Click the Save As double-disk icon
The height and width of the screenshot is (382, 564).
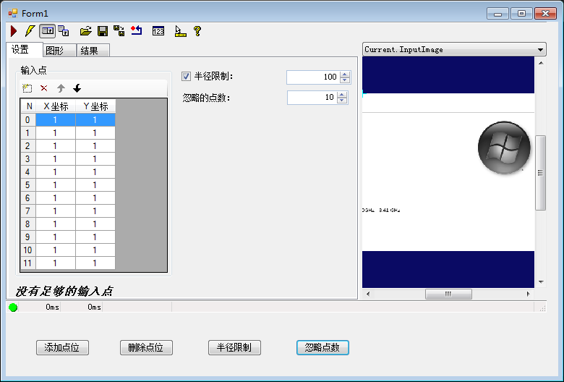point(119,31)
